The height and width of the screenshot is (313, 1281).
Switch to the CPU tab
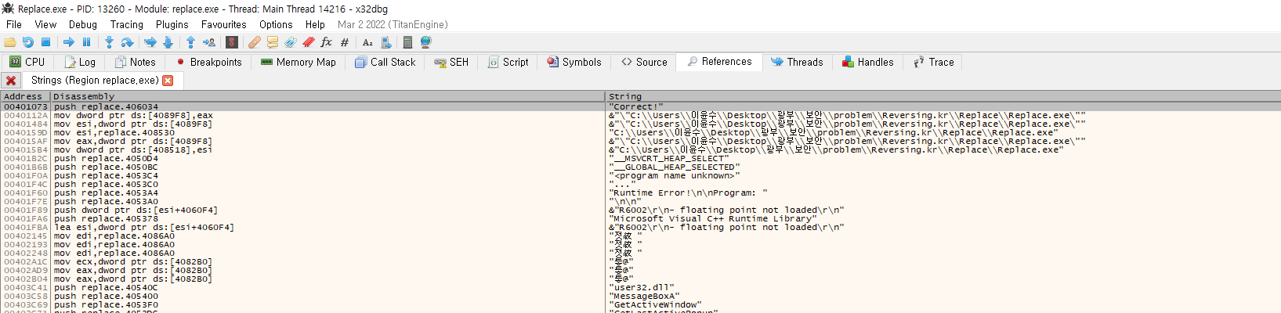point(27,62)
